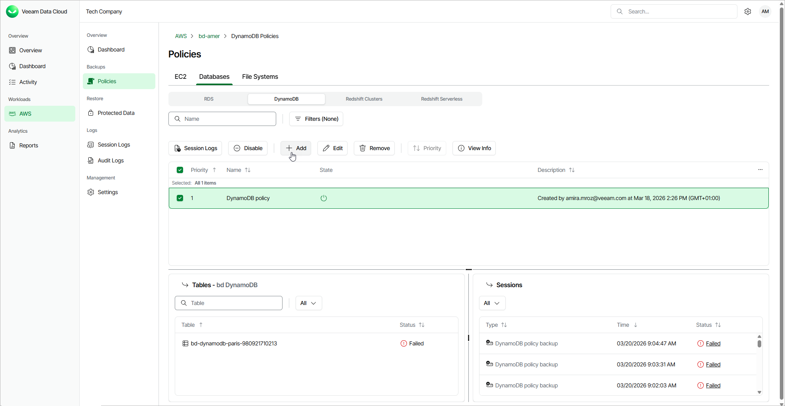Open Dashboard in the AWS Overview menu
This screenshot has height=406, width=785.
tap(119, 50)
